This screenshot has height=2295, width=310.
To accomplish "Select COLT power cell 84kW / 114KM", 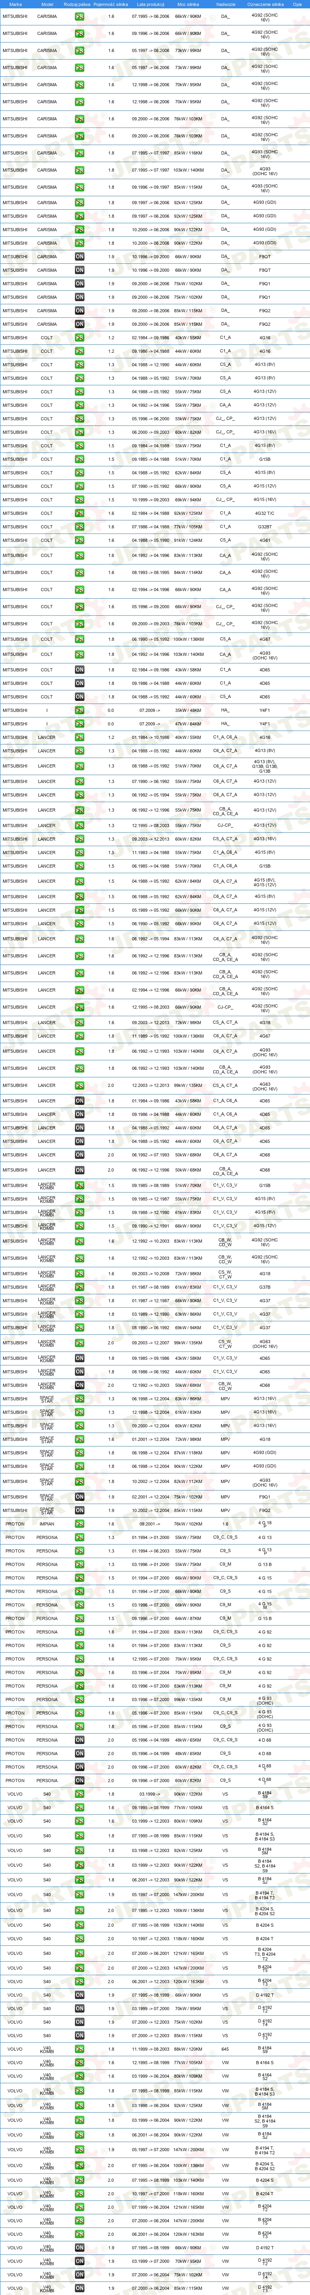I will click(188, 573).
